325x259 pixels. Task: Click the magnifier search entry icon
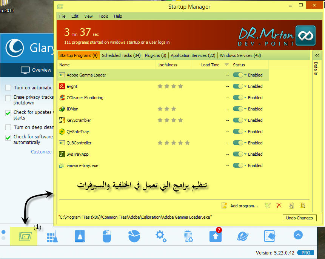[302, 205]
